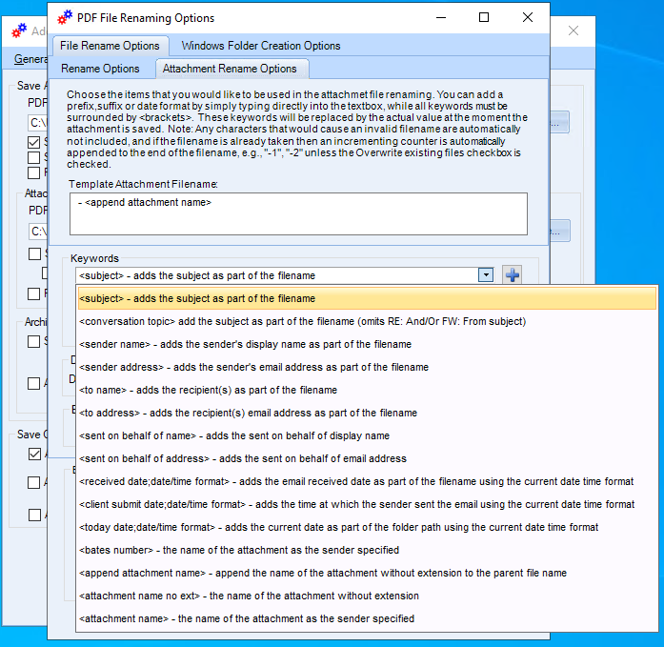Choose <client submit date;date/time format> entry
This screenshot has height=647, width=664.
pyautogui.click(x=367, y=504)
